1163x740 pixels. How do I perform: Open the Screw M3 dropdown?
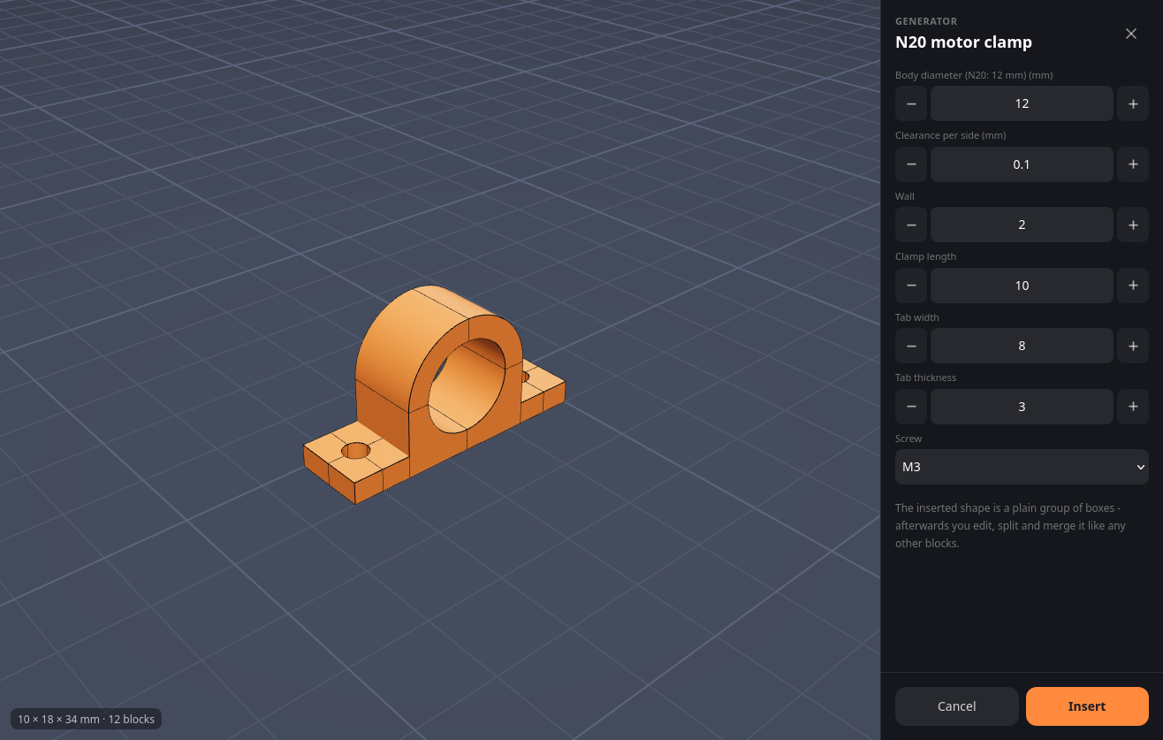coord(1022,467)
